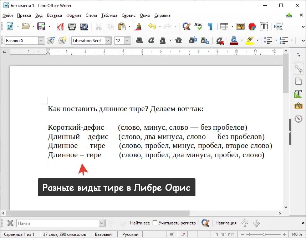Export directly as PDF

[60, 26]
